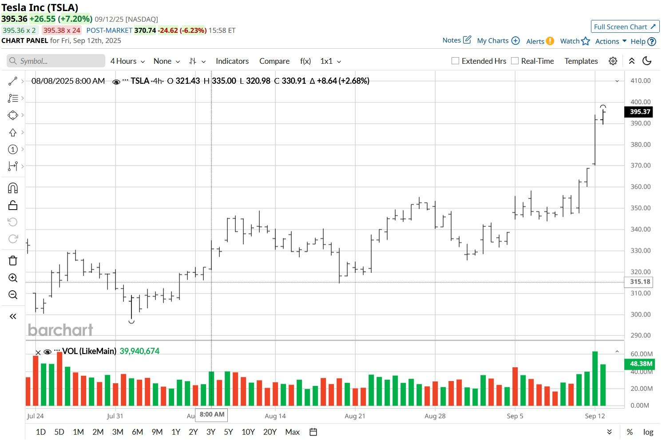Choose the shapes drawing tool
The width and height of the screenshot is (662, 440).
[x=12, y=115]
